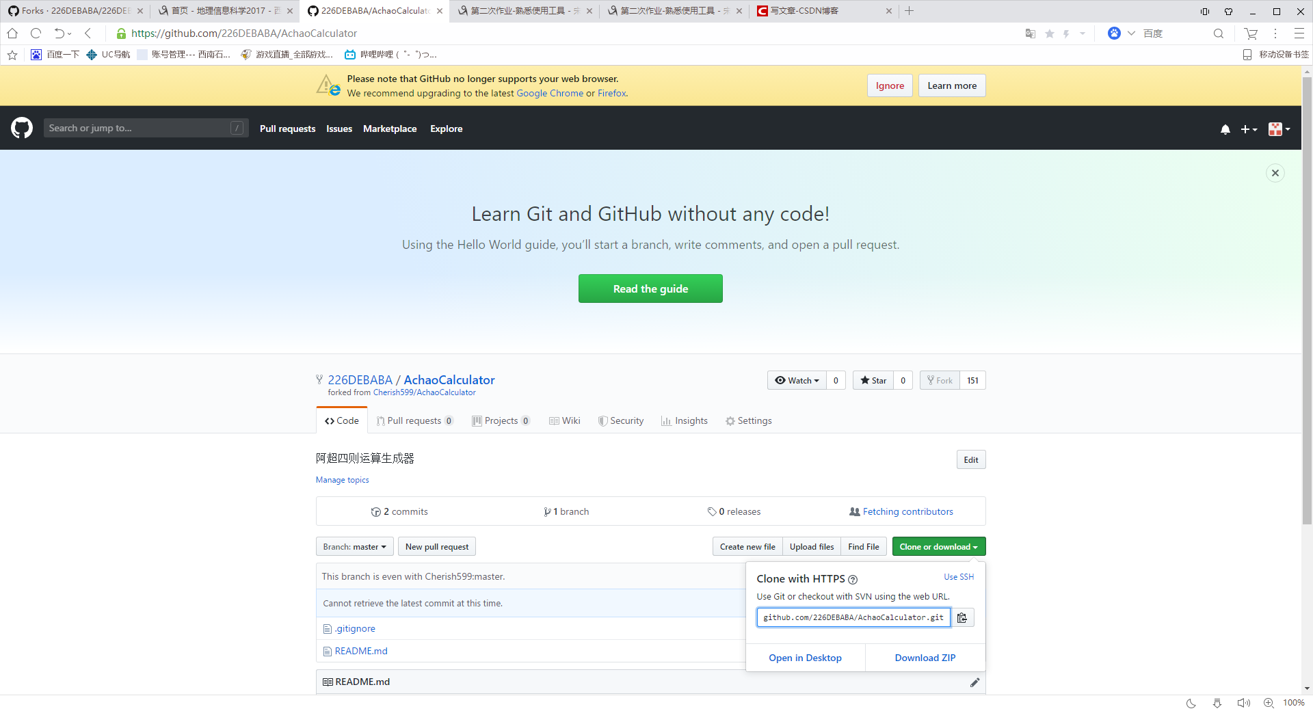This screenshot has height=711, width=1313.
Task: Click New pull request button
Action: (437, 546)
